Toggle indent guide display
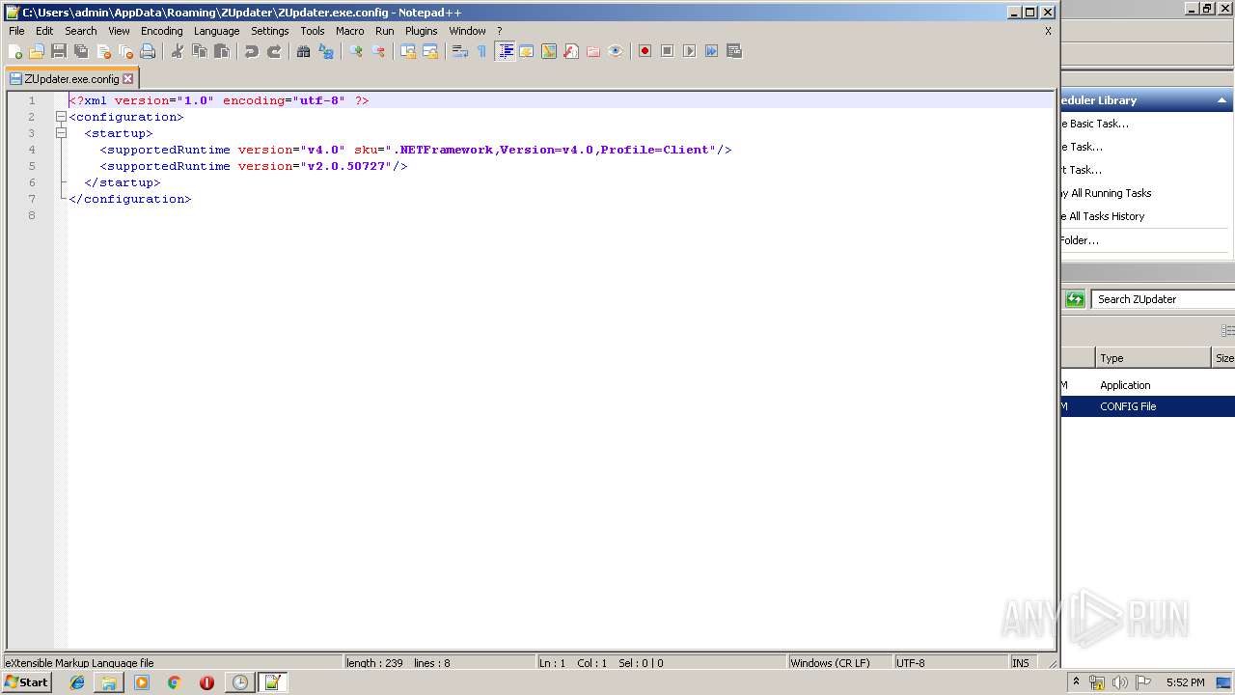The image size is (1235, 695). tap(505, 51)
